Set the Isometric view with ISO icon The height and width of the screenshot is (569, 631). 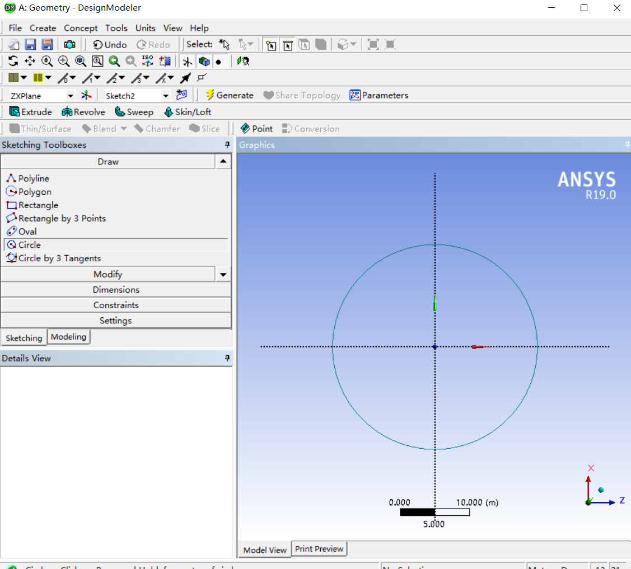coord(148,61)
